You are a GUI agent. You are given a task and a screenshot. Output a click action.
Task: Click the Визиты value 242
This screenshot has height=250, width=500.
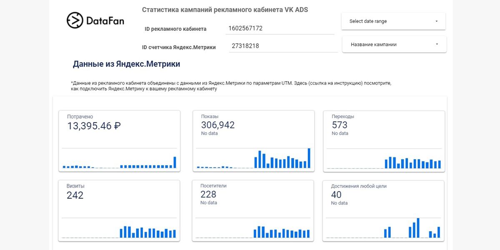pos(75,195)
